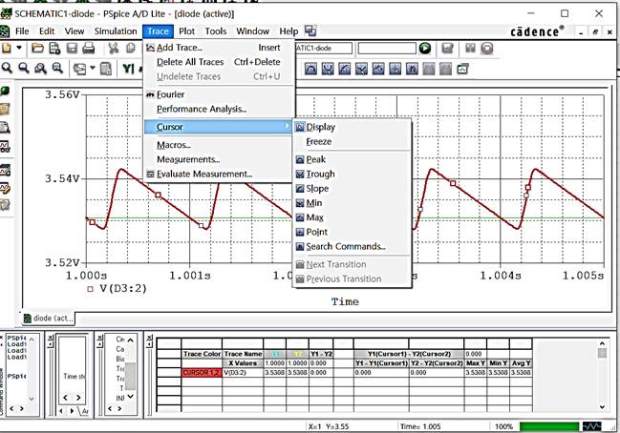Choose Macros... from the Trace menu
The width and height of the screenshot is (620, 433).
[x=218, y=145]
